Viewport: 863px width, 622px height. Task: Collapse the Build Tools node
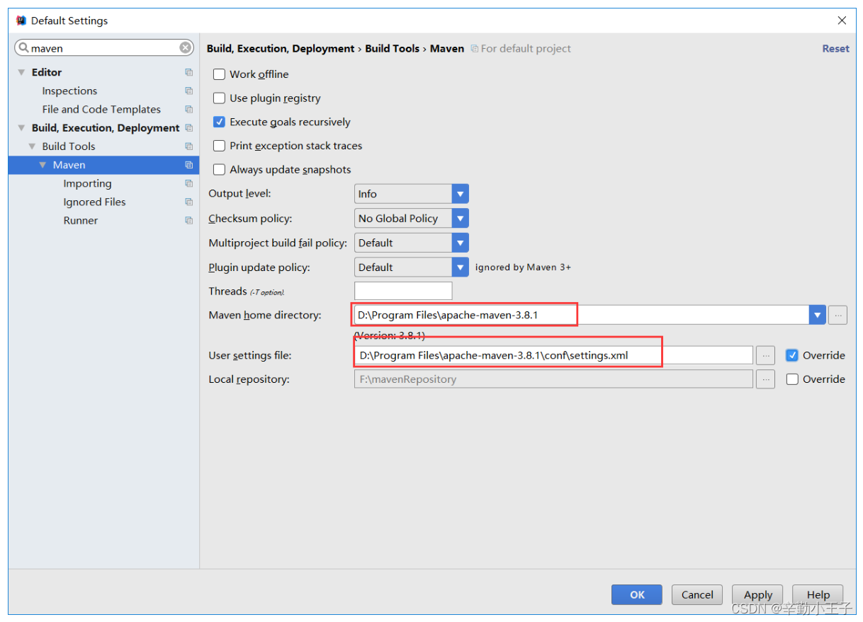[x=32, y=146]
